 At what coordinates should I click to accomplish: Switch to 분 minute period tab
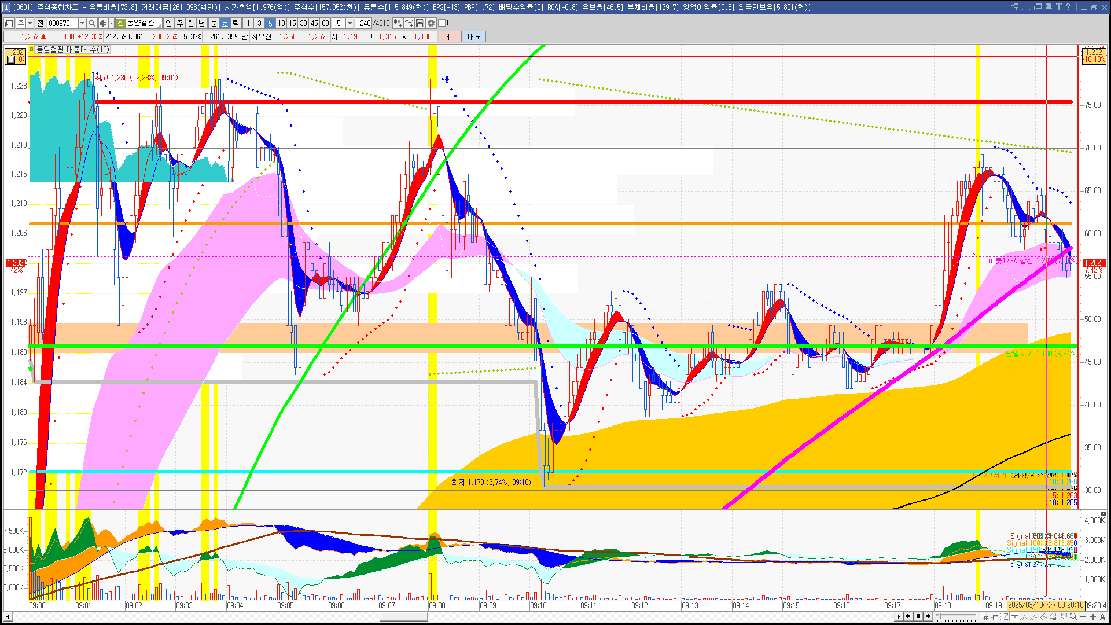tap(214, 23)
